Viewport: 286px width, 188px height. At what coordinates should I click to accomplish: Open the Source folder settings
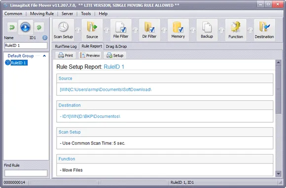pos(92,30)
